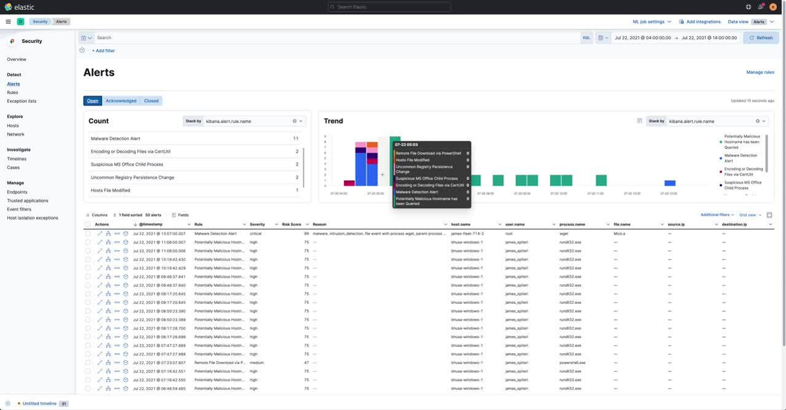Viewport: 786px width, 410px height.
Task: Click the Fields browser icon button
Action: 180,215
